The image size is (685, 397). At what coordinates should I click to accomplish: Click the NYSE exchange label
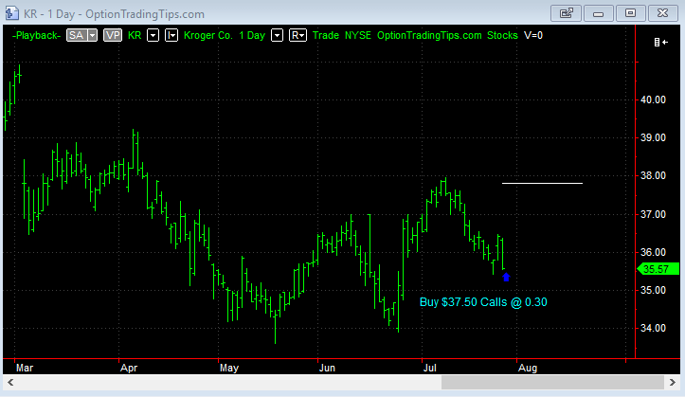[x=358, y=35]
